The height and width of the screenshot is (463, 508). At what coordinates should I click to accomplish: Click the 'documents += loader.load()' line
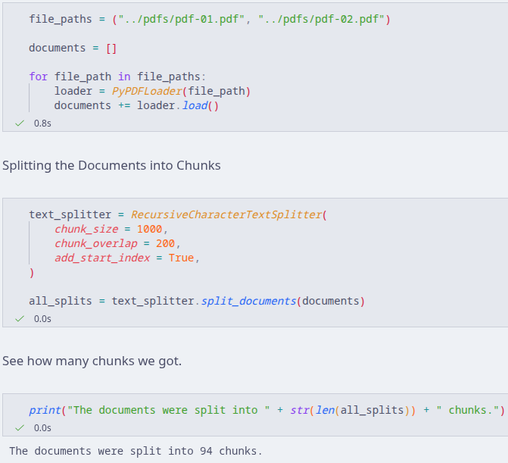pos(136,105)
